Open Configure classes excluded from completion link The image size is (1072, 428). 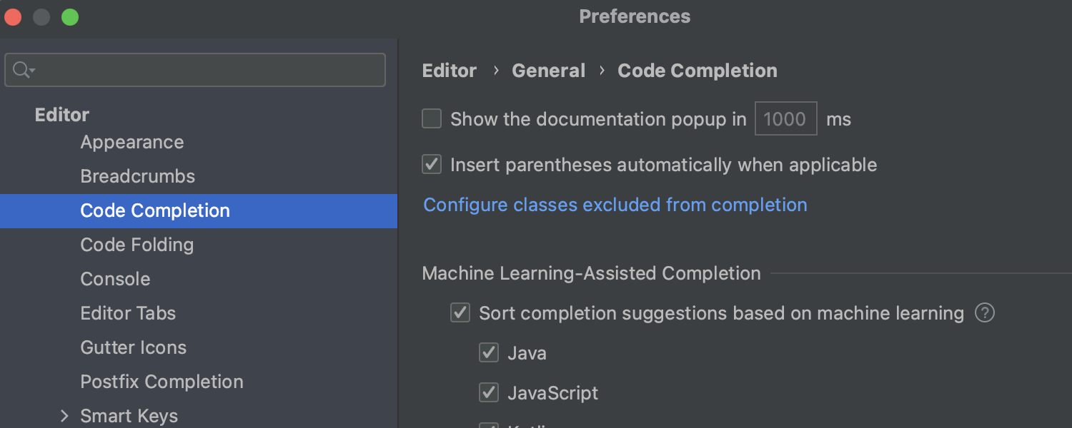pos(615,205)
